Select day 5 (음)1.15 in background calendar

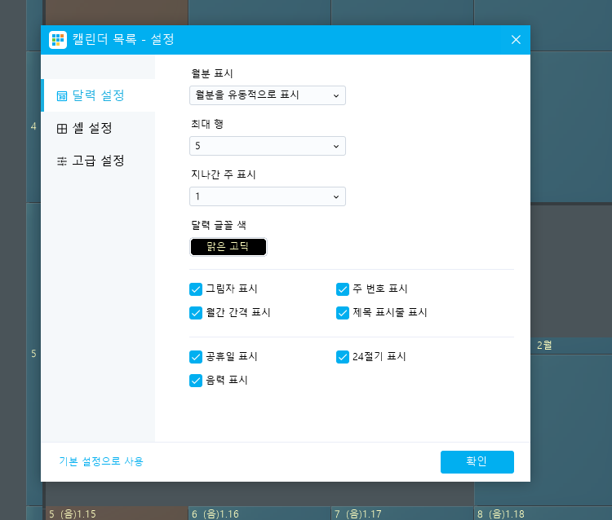pyautogui.click(x=73, y=514)
